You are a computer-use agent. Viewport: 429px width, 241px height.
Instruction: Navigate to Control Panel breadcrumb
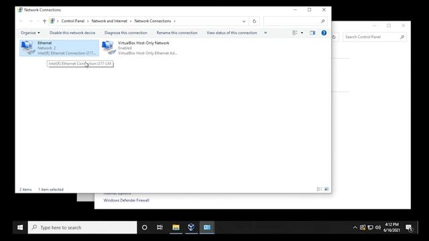(73, 21)
